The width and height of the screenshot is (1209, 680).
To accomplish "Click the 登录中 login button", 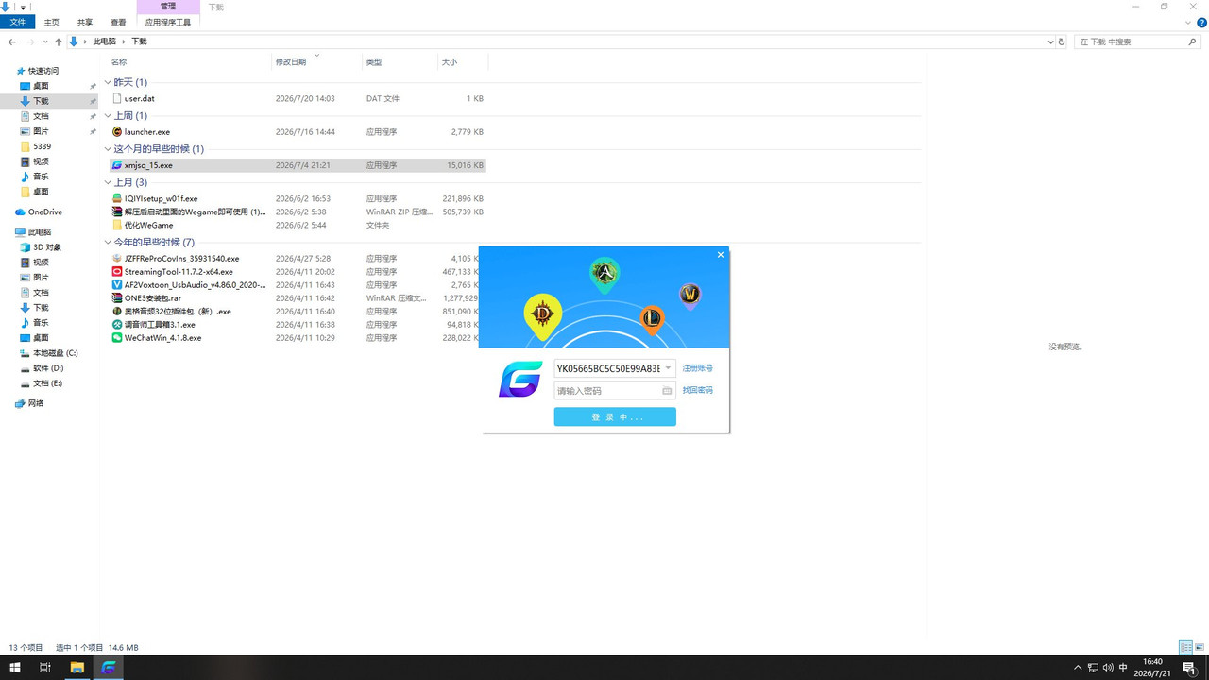I will tap(615, 416).
